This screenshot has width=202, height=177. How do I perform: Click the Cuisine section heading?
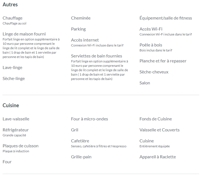[x=11, y=105]
